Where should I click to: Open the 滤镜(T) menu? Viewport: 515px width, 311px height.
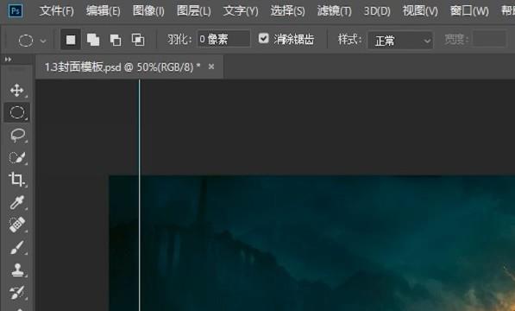(x=335, y=11)
